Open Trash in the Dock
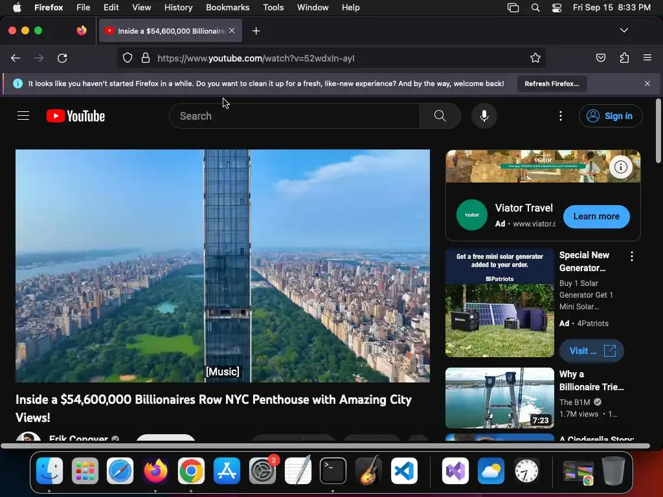The image size is (663, 497). [613, 471]
